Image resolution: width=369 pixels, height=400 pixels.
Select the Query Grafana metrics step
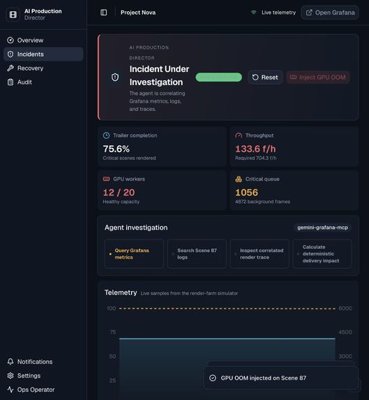(134, 254)
